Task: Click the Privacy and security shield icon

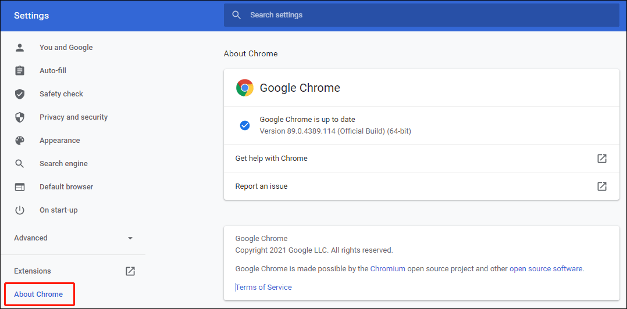Action: point(20,117)
